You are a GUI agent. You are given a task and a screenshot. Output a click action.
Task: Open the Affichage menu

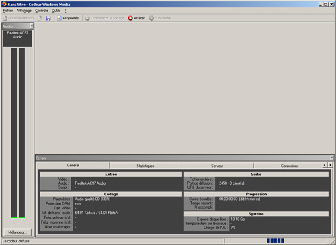[24, 11]
